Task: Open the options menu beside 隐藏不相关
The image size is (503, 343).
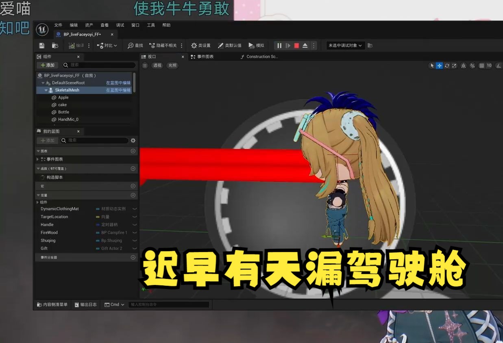Action: [182, 46]
